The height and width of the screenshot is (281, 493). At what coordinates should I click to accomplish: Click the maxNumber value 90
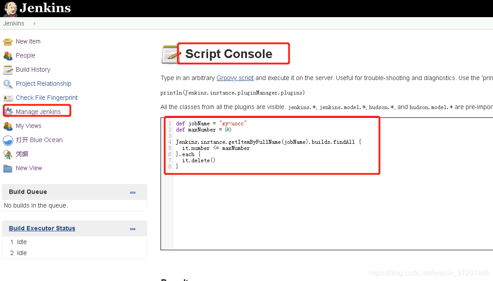(228, 130)
